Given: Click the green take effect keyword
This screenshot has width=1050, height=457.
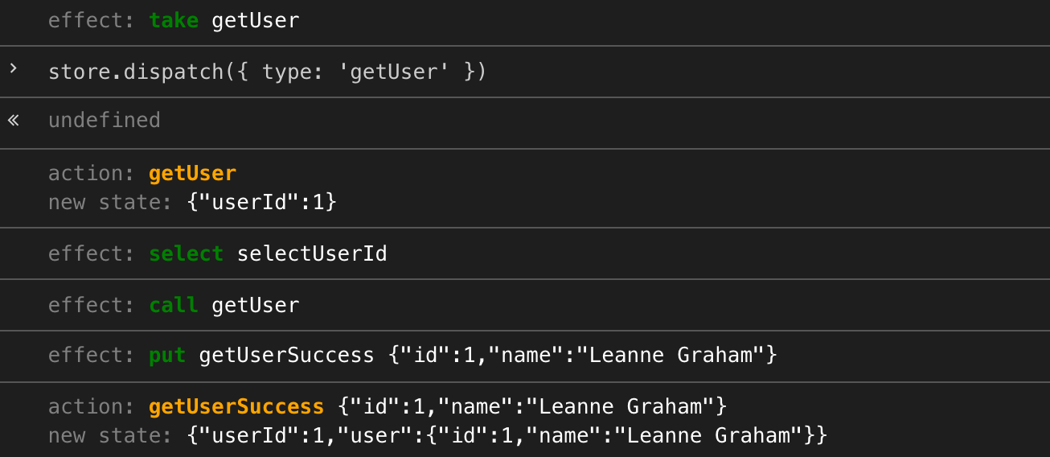Looking at the screenshot, I should point(174,20).
